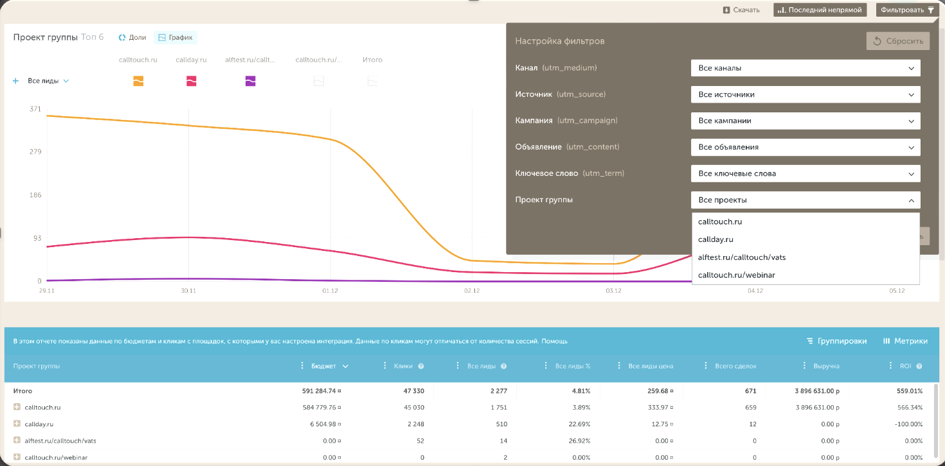Toggle calltouch.ru orange chart line icon
The height and width of the screenshot is (466, 945).
[138, 81]
